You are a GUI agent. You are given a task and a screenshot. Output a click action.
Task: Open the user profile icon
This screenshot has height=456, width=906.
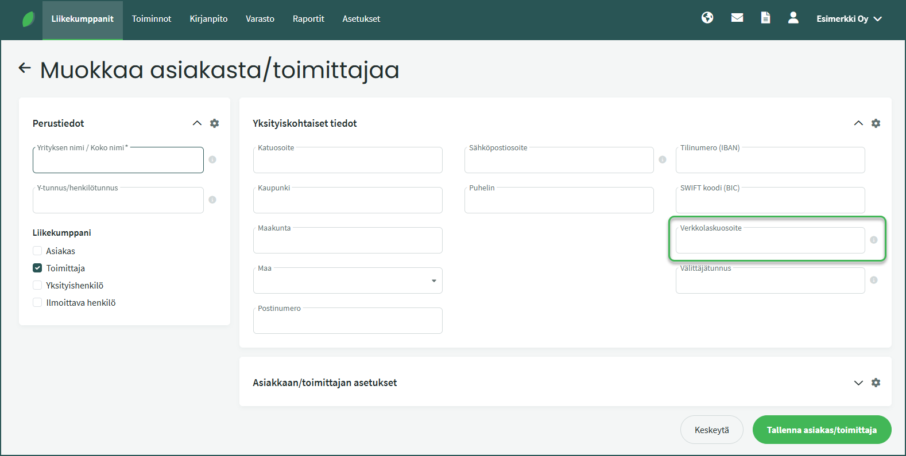click(x=793, y=18)
